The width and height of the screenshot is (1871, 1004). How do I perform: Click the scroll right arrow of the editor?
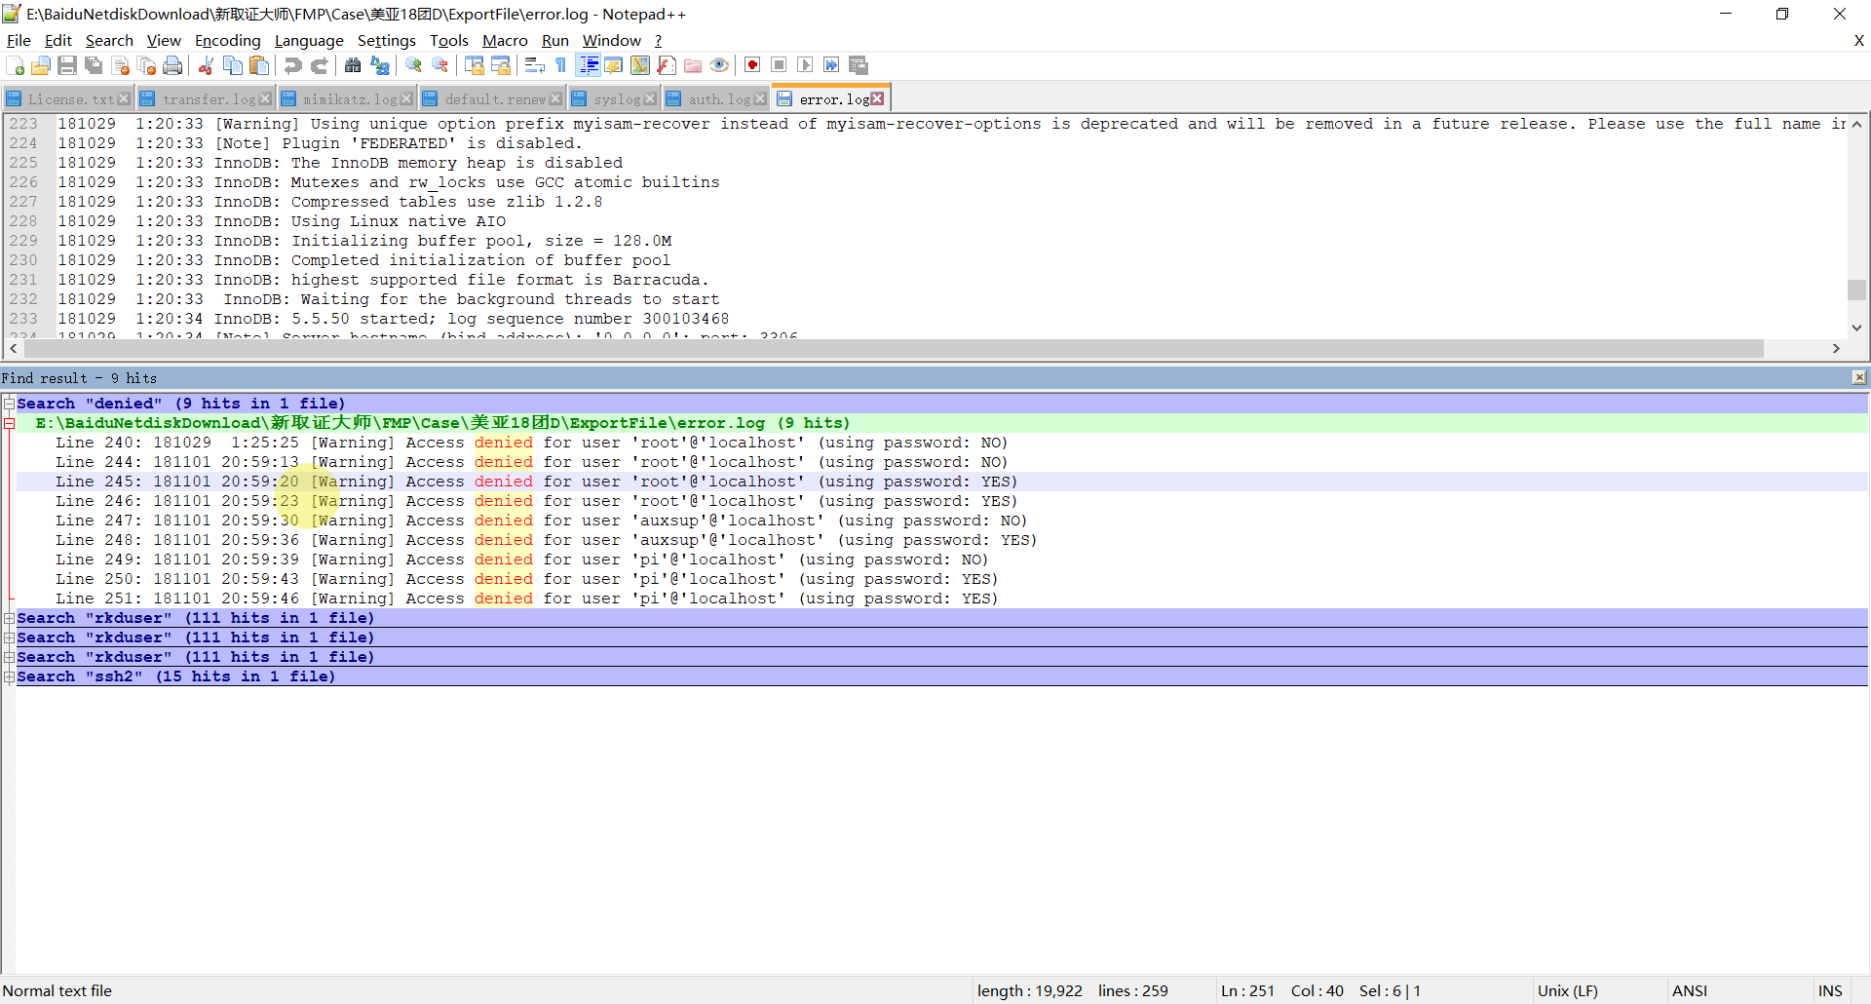pos(1836,348)
